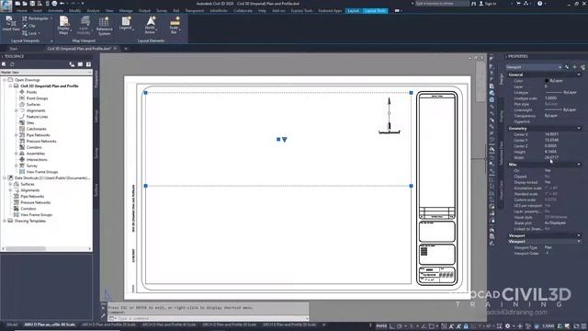Click the Legend ribbon icon
Image resolution: width=588 pixels, height=331 pixels.
point(126,23)
